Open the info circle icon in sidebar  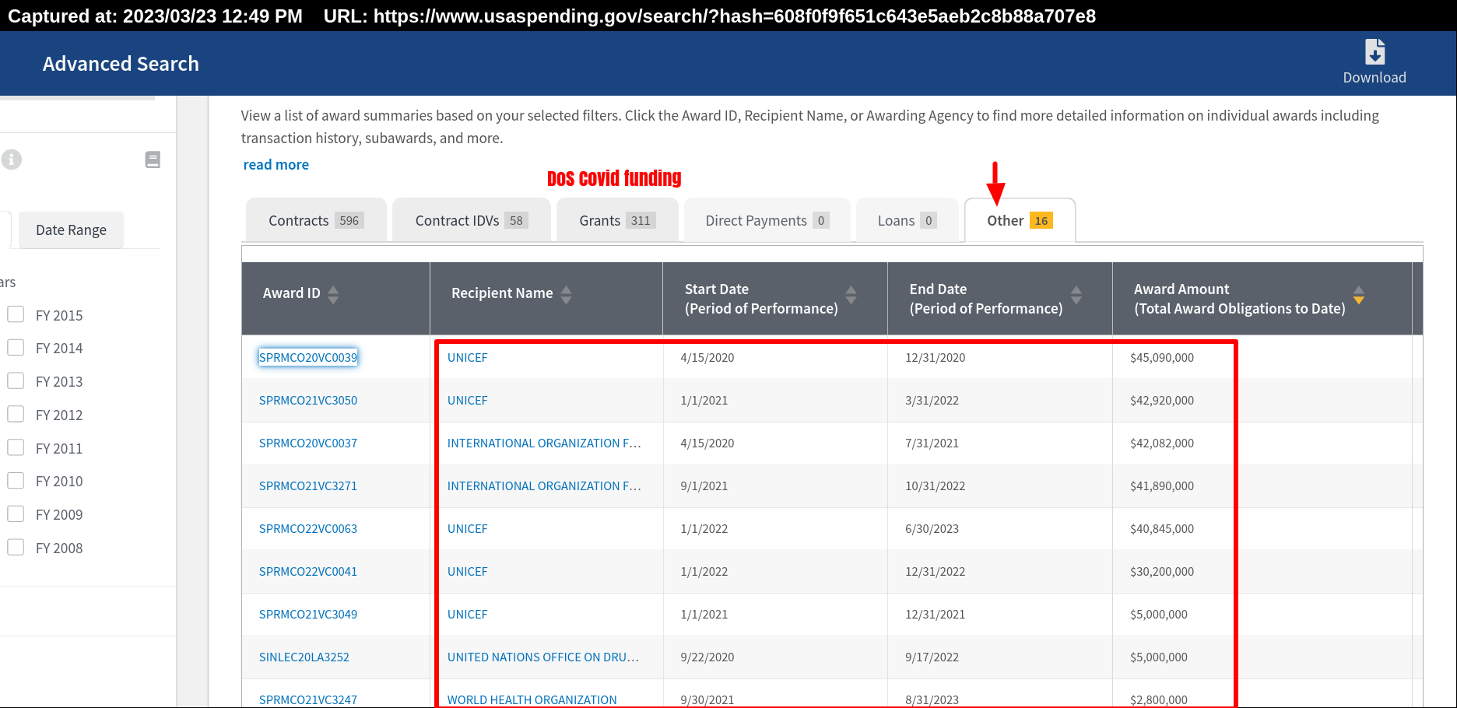[x=11, y=159]
